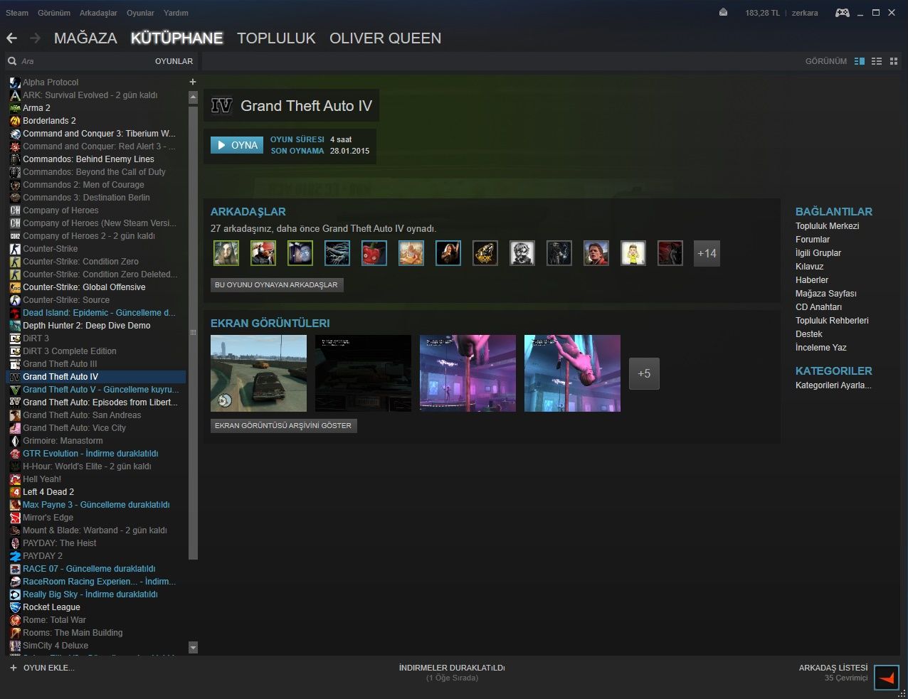The image size is (908, 699).
Task: Click the game list scroll up arrow
Action: (x=193, y=98)
